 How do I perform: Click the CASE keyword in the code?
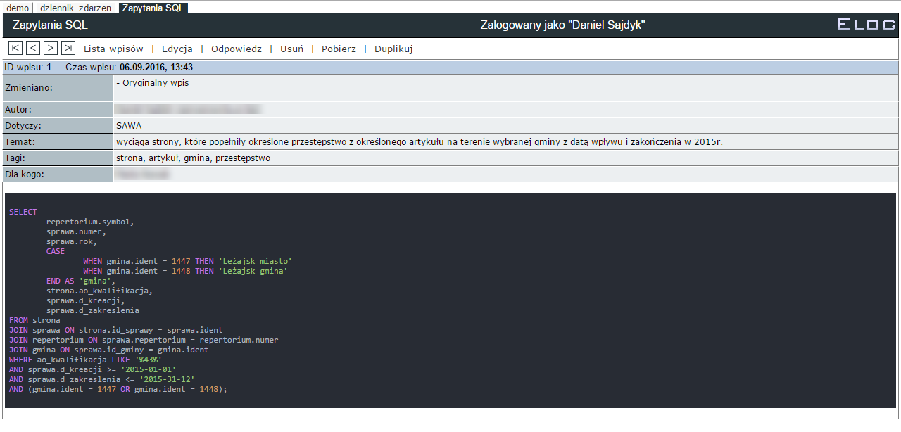56,251
